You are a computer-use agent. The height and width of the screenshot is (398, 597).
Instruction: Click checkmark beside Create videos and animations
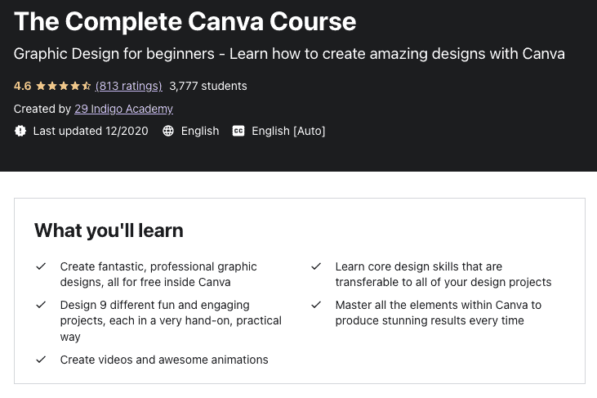pyautogui.click(x=41, y=360)
